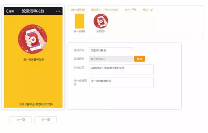Click the 替换 orange button
This screenshot has height=133, width=208.
[x=139, y=59]
